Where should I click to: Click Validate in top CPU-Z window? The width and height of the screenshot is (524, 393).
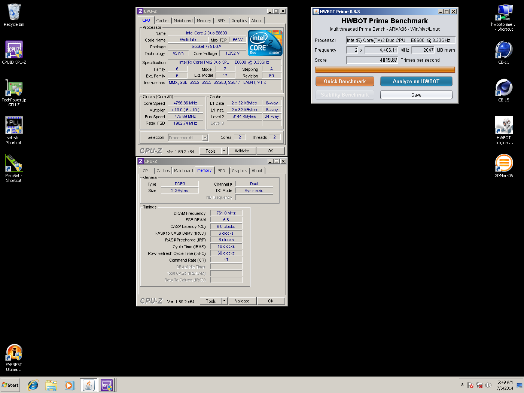coord(242,151)
